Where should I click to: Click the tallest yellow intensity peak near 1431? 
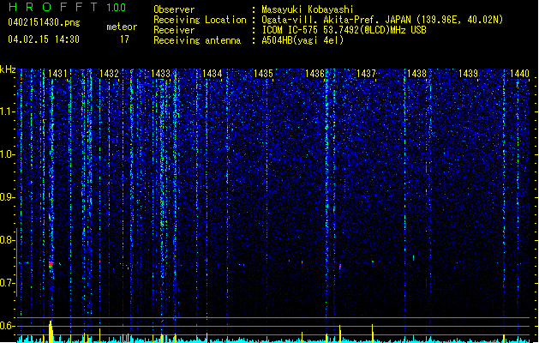pos(51,331)
